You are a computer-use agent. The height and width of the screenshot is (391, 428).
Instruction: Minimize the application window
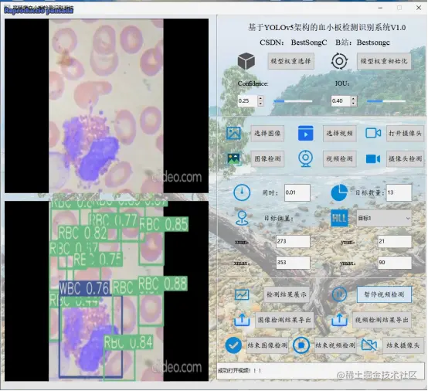[x=380, y=8]
